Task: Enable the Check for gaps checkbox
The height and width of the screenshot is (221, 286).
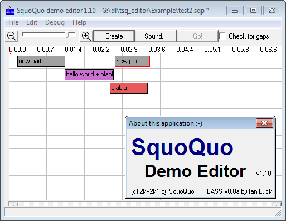Action: [222, 36]
